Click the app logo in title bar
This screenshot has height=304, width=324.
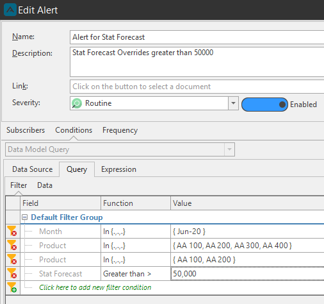[10, 10]
